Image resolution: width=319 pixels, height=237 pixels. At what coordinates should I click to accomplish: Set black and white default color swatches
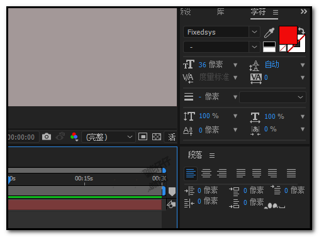tap(269, 47)
